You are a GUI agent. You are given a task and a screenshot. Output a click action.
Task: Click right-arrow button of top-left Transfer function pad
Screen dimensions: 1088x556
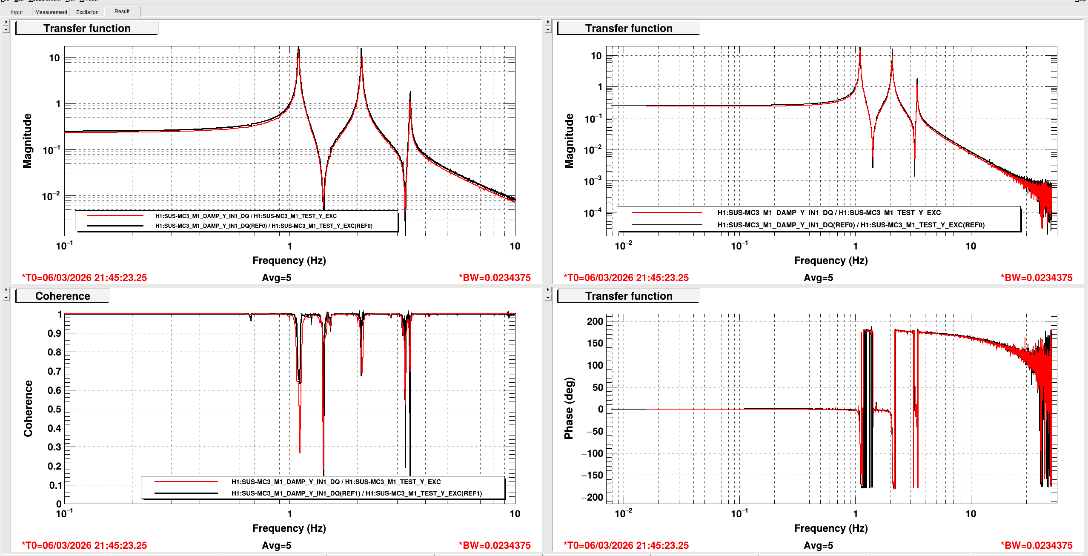point(6,22)
